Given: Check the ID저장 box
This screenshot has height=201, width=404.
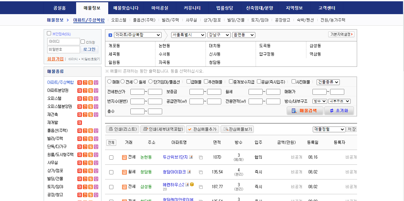Looking at the screenshot, I should tap(83, 42).
